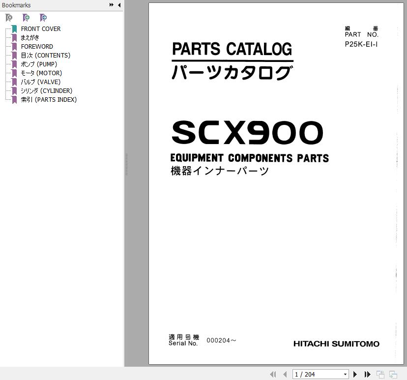Image resolution: width=407 pixels, height=380 pixels.
Task: Jump to シリンダ (CYLINDER) bookmark
Action: pos(47,90)
